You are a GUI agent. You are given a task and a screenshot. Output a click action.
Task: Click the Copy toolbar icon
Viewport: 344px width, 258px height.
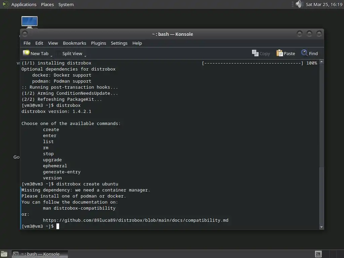[x=255, y=53]
